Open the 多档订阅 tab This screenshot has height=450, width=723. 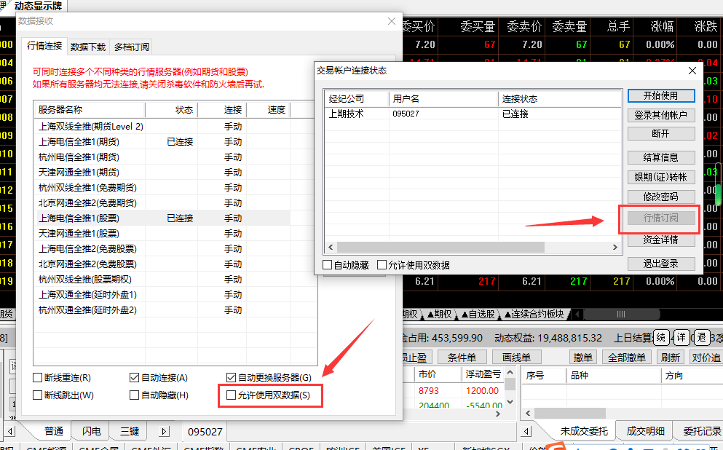coord(131,47)
